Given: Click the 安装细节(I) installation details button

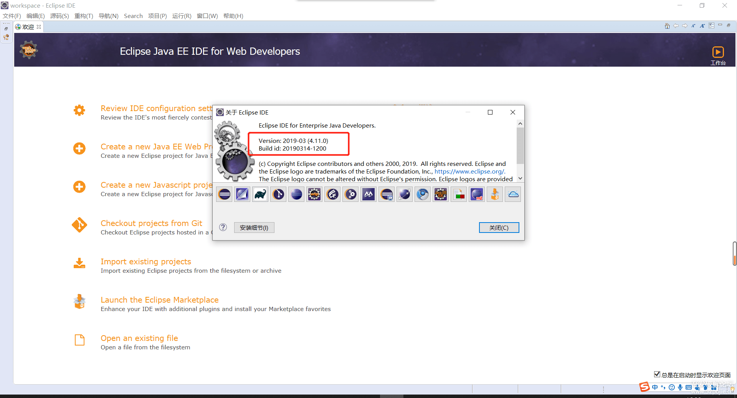Looking at the screenshot, I should pos(254,228).
